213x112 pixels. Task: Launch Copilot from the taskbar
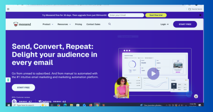coord(59,105)
